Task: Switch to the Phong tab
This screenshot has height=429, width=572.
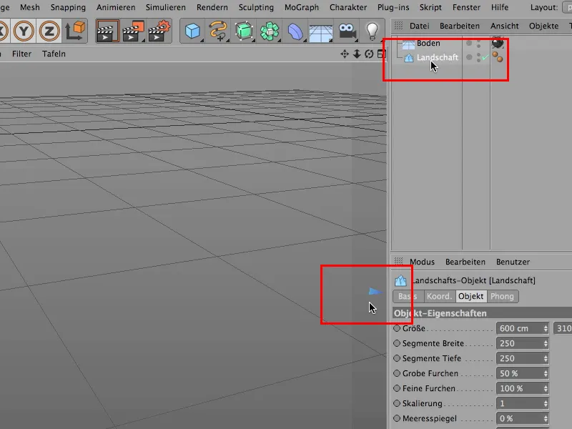Action: coord(502,296)
